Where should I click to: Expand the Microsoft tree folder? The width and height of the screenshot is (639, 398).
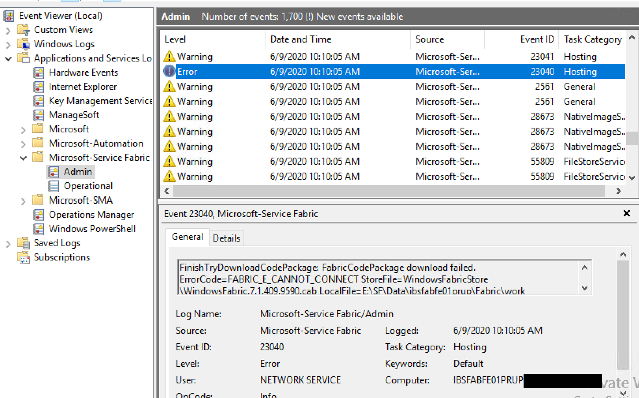(x=23, y=130)
